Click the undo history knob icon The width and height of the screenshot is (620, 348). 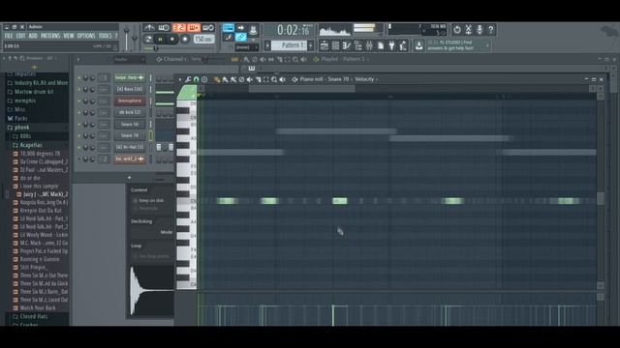point(457,30)
